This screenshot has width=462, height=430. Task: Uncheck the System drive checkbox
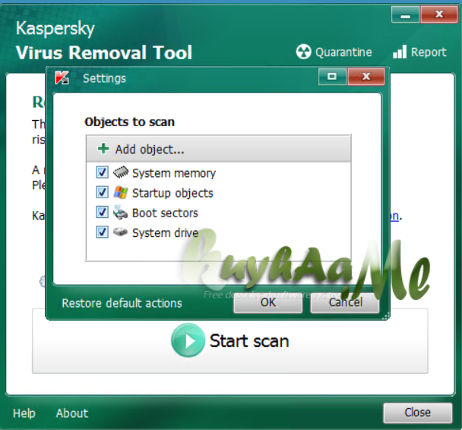[x=103, y=232]
